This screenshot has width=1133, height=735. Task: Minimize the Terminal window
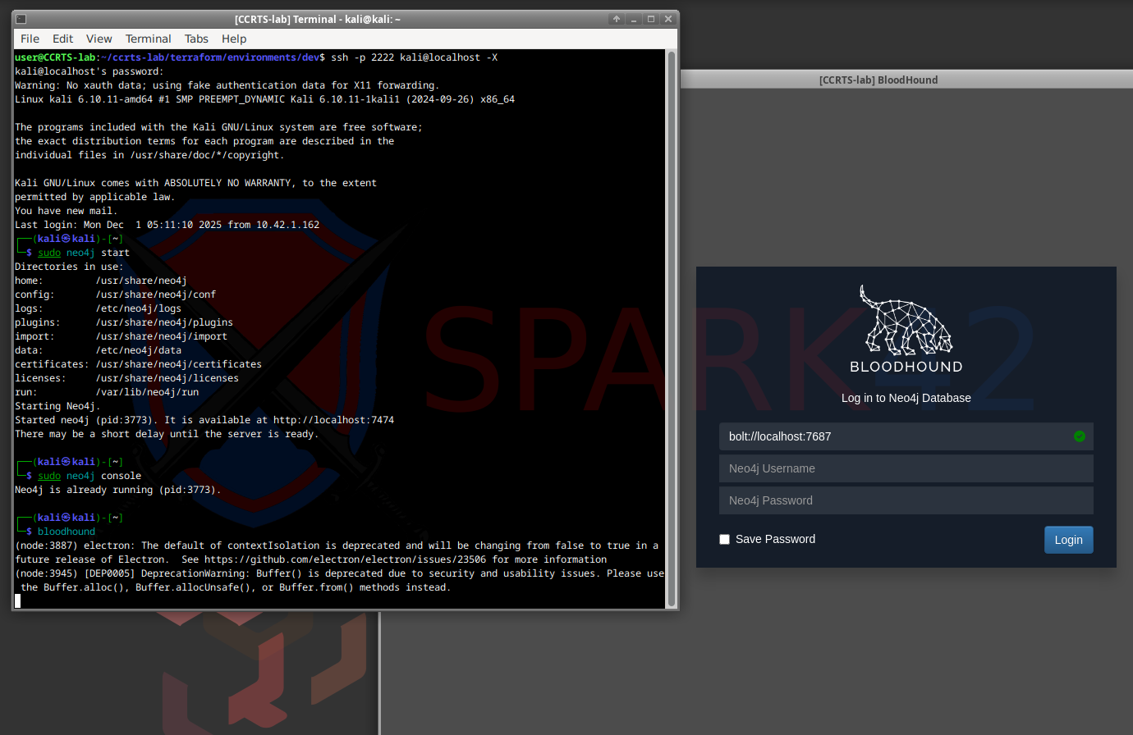pyautogui.click(x=634, y=19)
